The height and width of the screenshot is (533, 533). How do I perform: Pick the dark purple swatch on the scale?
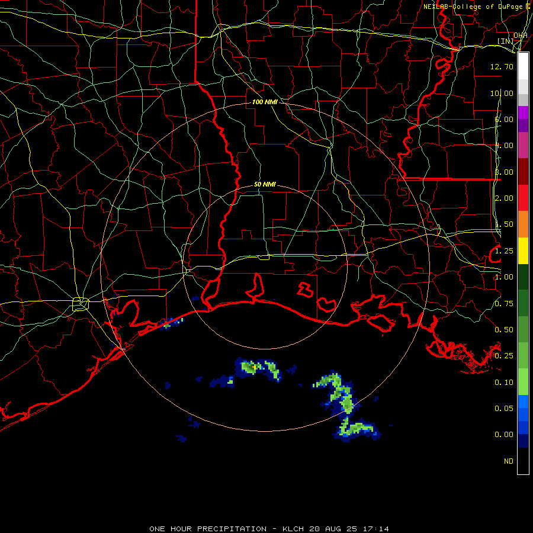(523, 126)
